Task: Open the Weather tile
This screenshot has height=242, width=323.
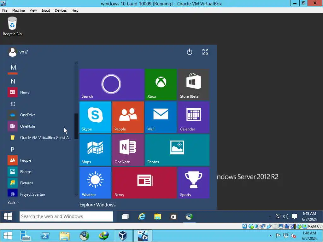Action: pyautogui.click(x=95, y=183)
